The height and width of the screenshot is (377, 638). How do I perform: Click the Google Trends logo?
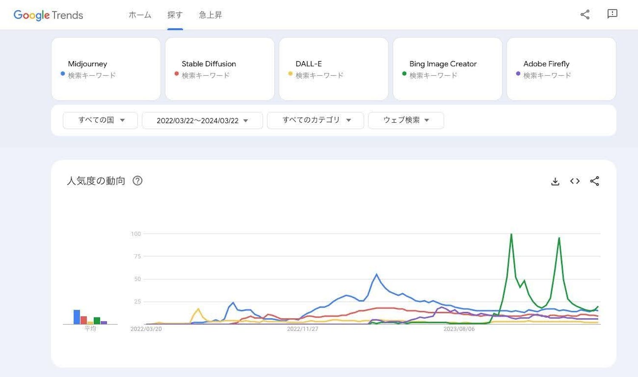coord(48,15)
